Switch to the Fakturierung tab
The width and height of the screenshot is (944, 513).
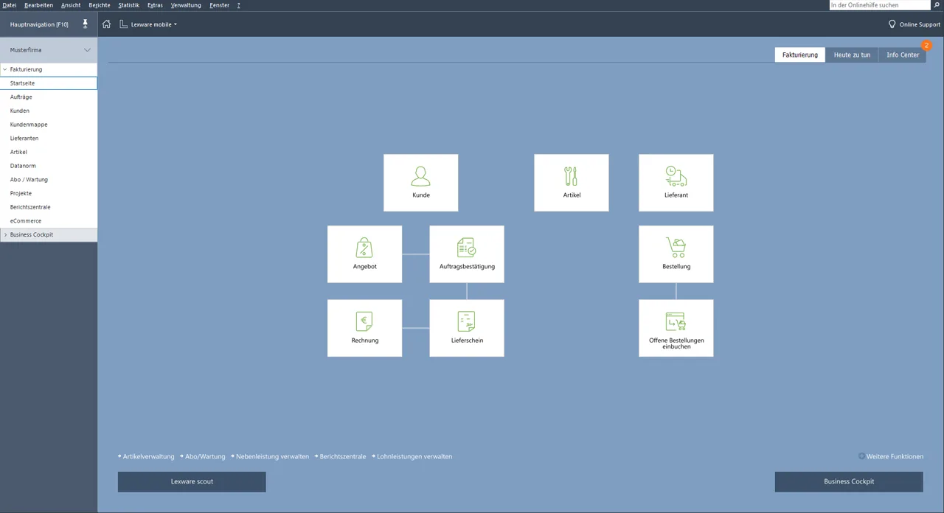click(x=800, y=55)
